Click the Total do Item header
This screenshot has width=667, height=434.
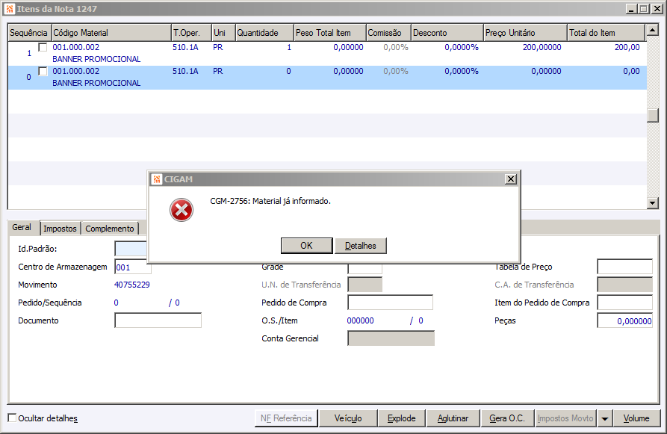(x=606, y=33)
